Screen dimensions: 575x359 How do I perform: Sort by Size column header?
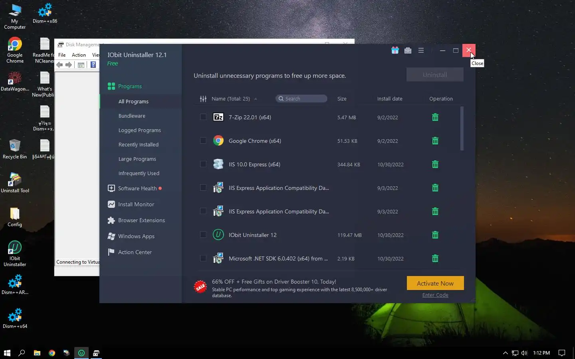(342, 99)
